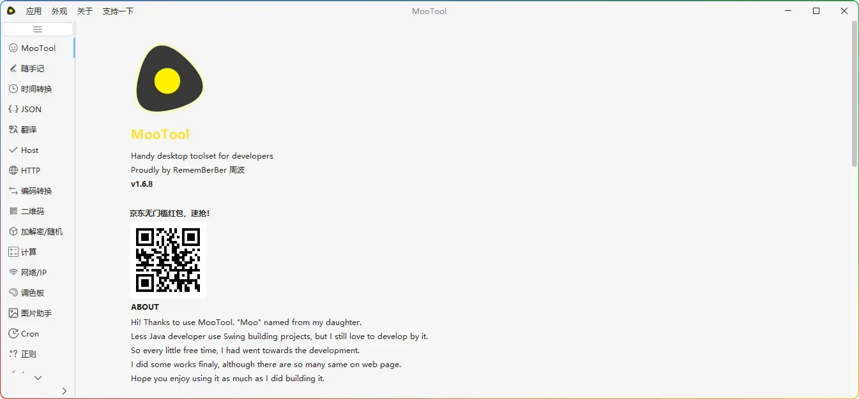Click the 翻译 translate icon

pos(13,129)
